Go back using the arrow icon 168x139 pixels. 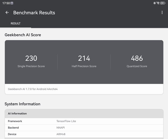pos(7,12)
